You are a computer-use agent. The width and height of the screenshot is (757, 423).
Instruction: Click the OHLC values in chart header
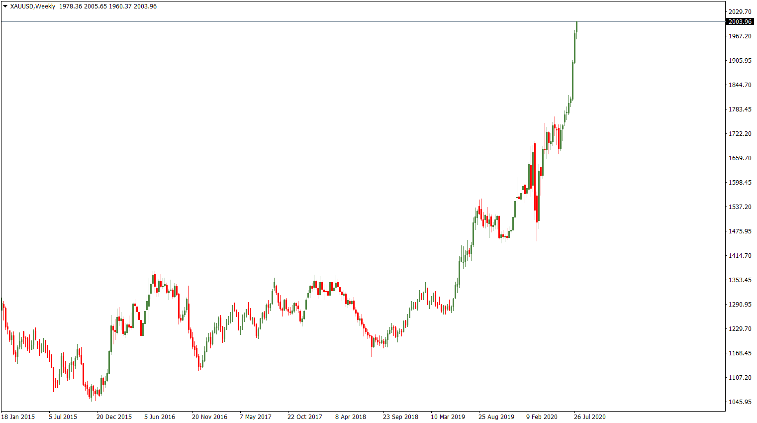tap(108, 6)
